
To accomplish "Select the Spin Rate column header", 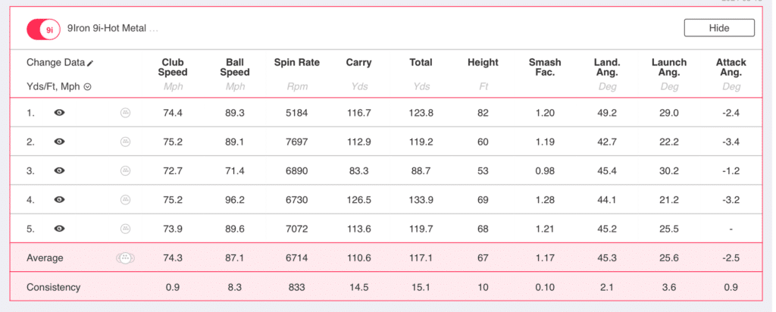I will pos(296,63).
